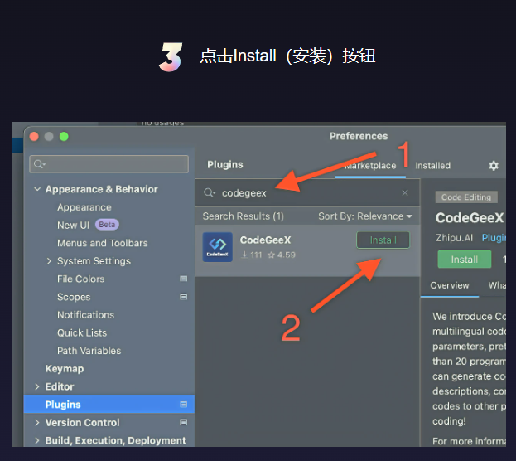Click the Zhipu.AI vendor name

(454, 238)
